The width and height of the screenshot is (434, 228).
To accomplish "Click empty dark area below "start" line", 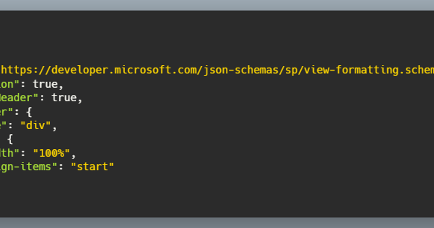I will point(216,197).
